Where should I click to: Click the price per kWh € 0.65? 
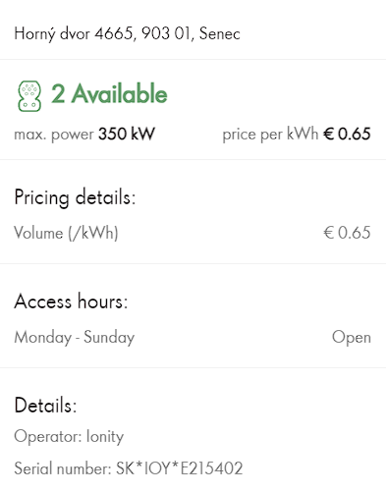coord(347,134)
